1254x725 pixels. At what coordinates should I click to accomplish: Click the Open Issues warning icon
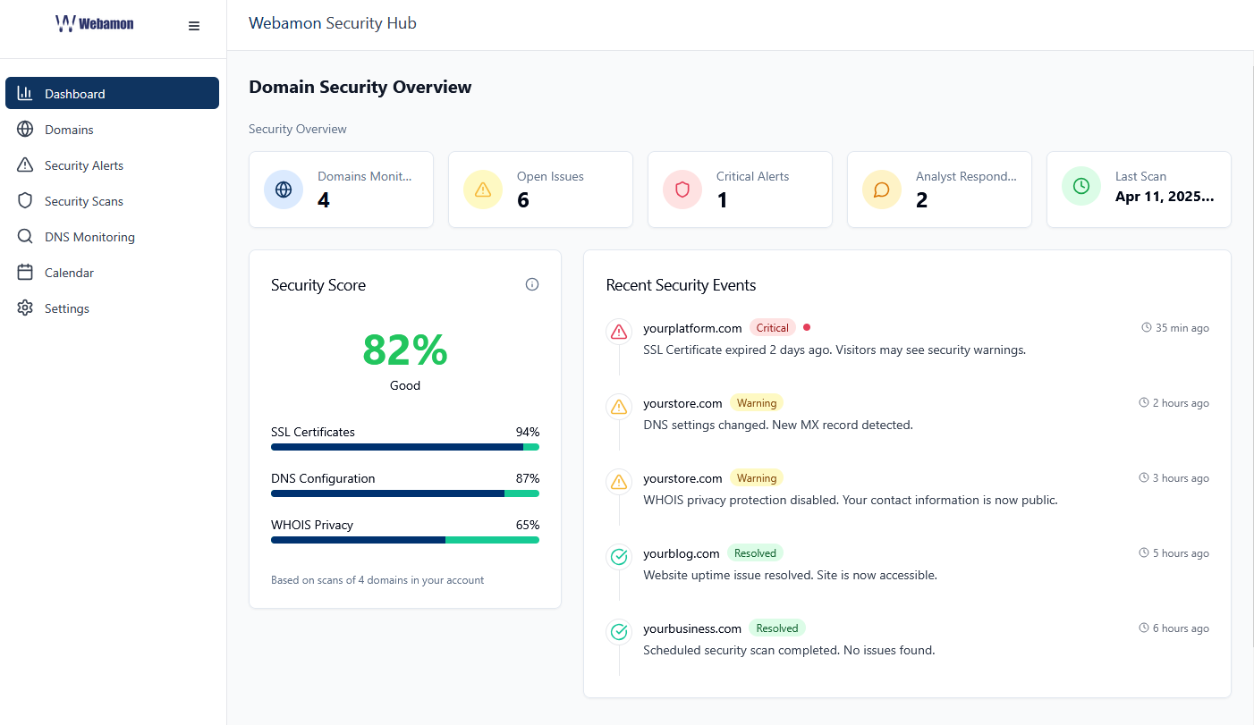pos(483,190)
